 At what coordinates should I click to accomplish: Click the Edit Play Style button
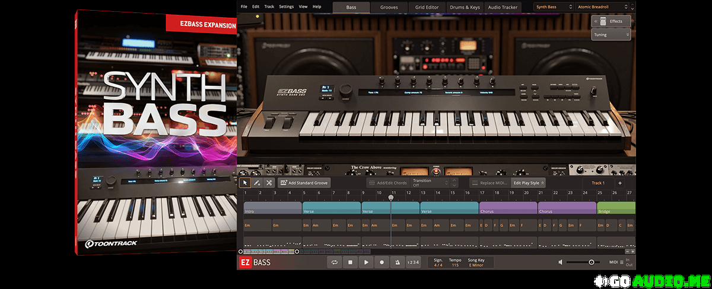[x=526, y=183]
